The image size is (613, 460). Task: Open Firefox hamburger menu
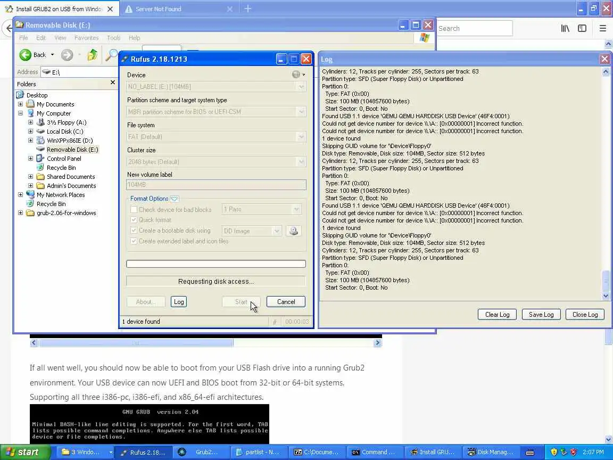pos(603,28)
